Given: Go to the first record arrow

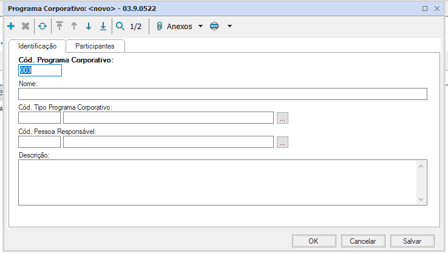Looking at the screenshot, I should tap(59, 26).
